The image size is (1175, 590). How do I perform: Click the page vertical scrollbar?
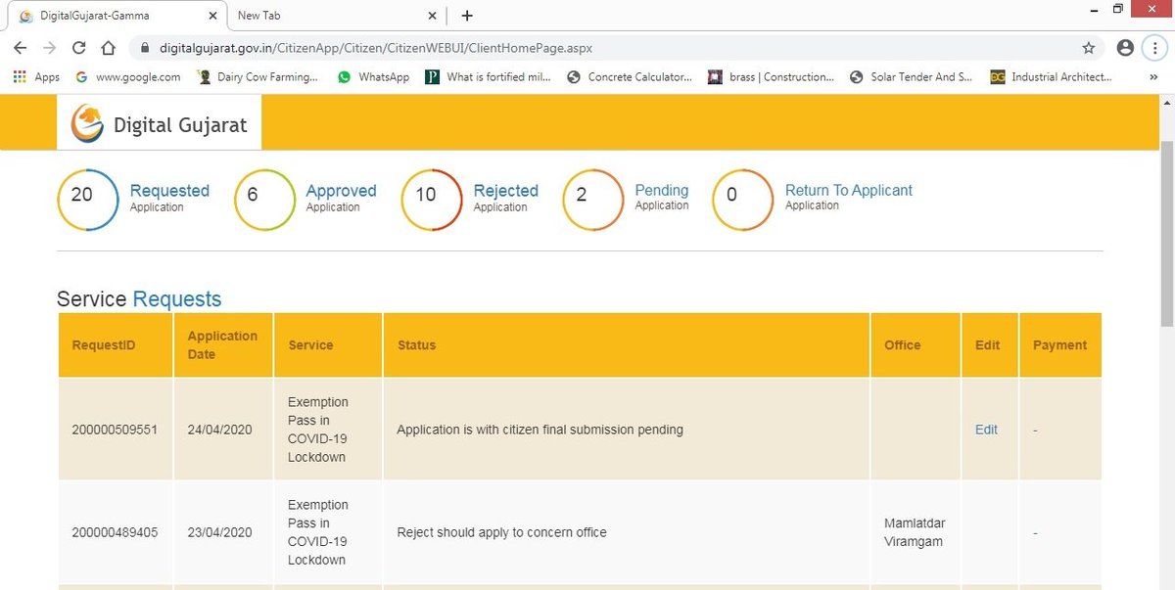[x=1166, y=233]
